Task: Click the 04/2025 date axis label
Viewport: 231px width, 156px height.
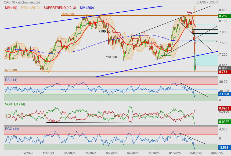Action: [196, 153]
